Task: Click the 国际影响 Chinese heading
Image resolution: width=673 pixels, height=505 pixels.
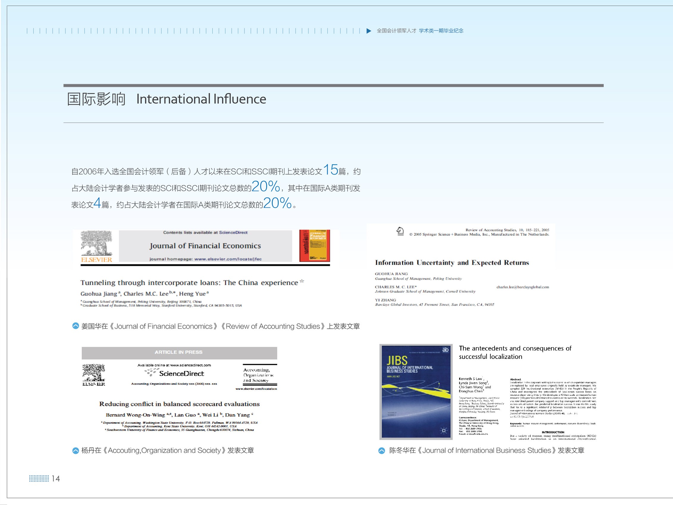Action: pos(96,99)
